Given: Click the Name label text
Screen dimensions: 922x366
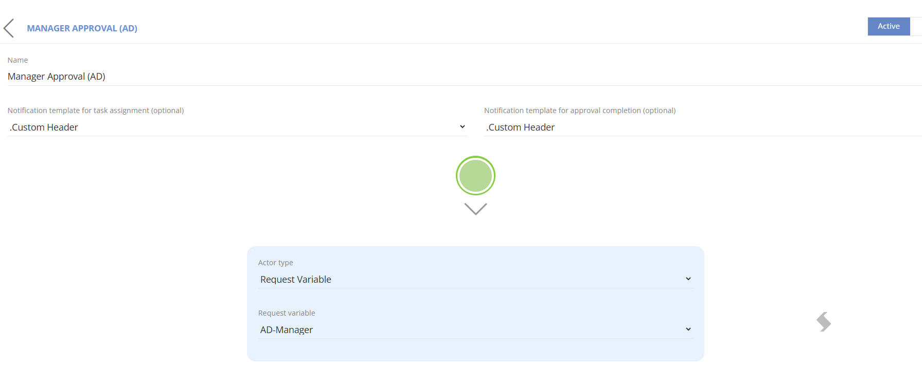Looking at the screenshot, I should tap(17, 60).
